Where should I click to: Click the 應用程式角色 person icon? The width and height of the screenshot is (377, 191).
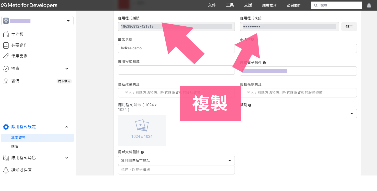coord(6,158)
